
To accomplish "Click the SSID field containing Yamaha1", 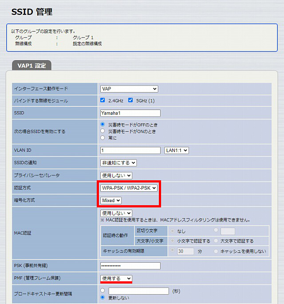I will click(130, 113).
